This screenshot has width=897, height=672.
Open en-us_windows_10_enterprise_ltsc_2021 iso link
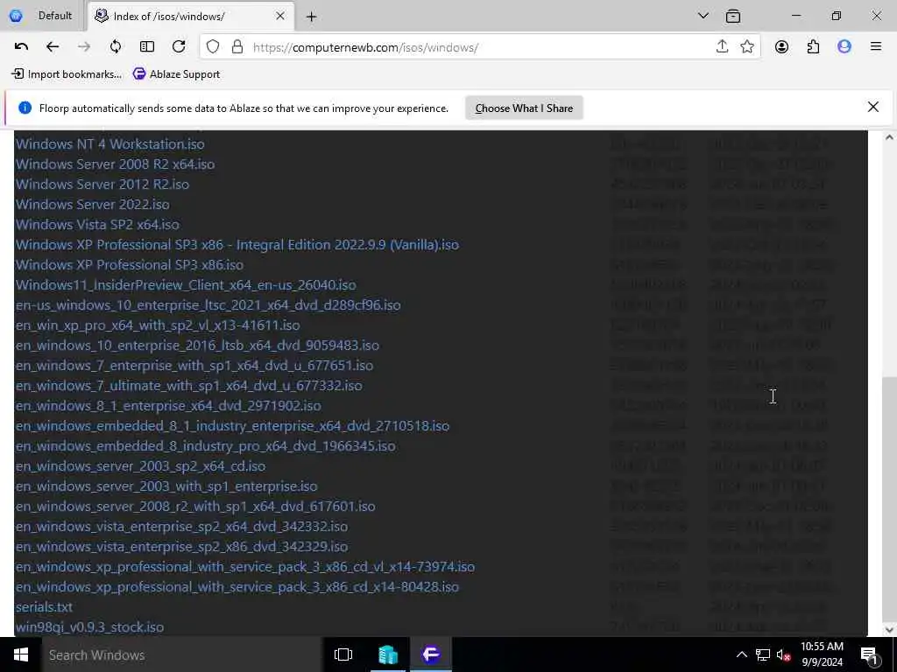(208, 305)
